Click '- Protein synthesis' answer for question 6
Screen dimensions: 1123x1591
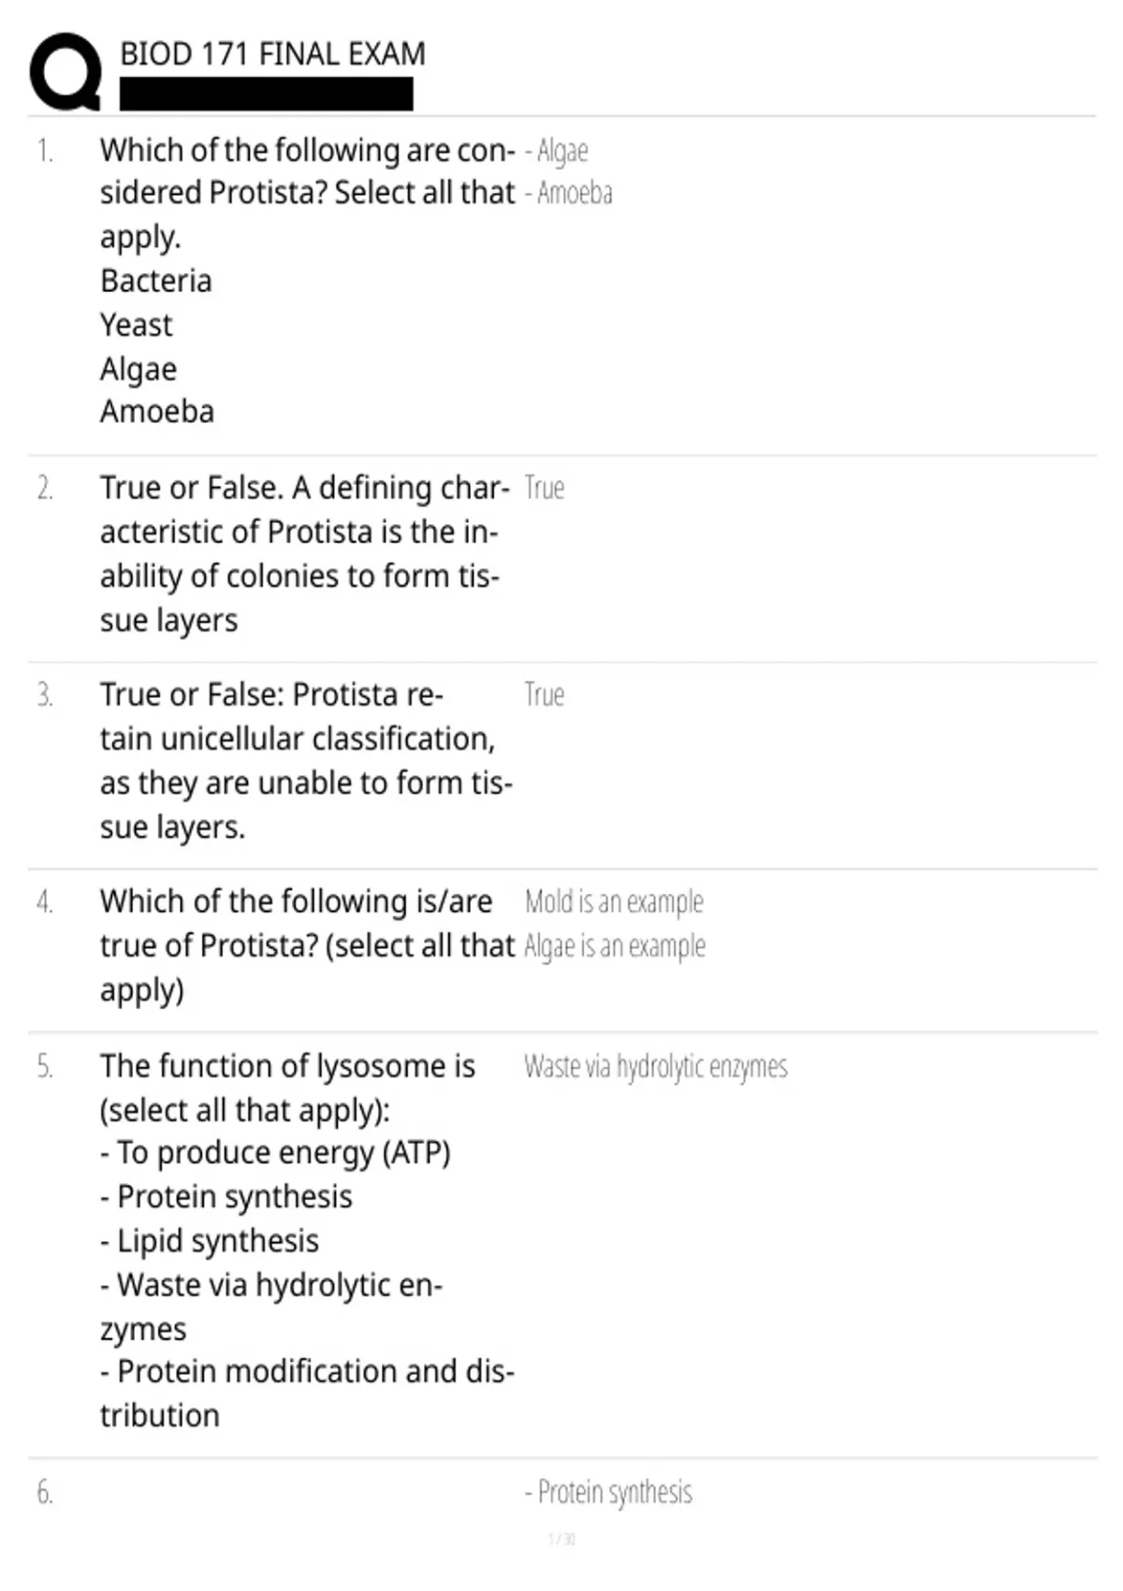tap(608, 1493)
